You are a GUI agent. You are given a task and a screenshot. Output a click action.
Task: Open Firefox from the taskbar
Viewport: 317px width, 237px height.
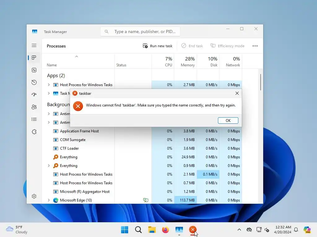click(165, 230)
